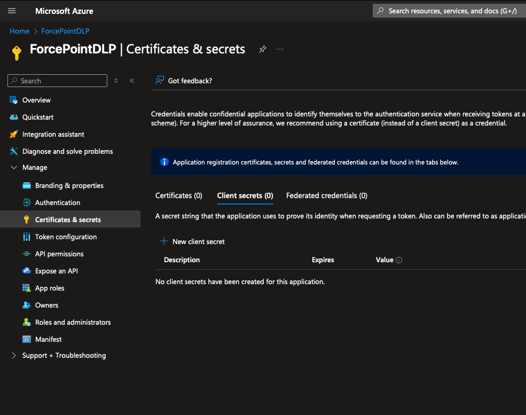Expand Support + Troubleshooting section

[x=14, y=355]
